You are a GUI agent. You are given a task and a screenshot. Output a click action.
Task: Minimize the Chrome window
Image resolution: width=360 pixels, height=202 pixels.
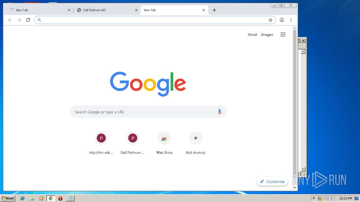tap(274, 5)
